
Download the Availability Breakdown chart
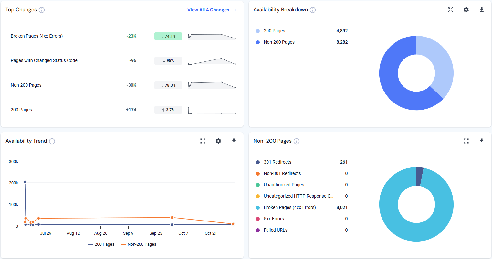[482, 10]
